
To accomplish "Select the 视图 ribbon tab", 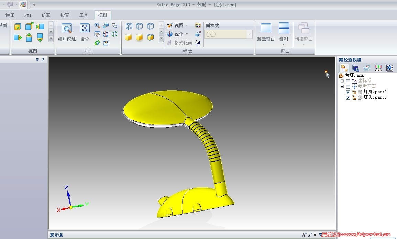I will 102,15.
